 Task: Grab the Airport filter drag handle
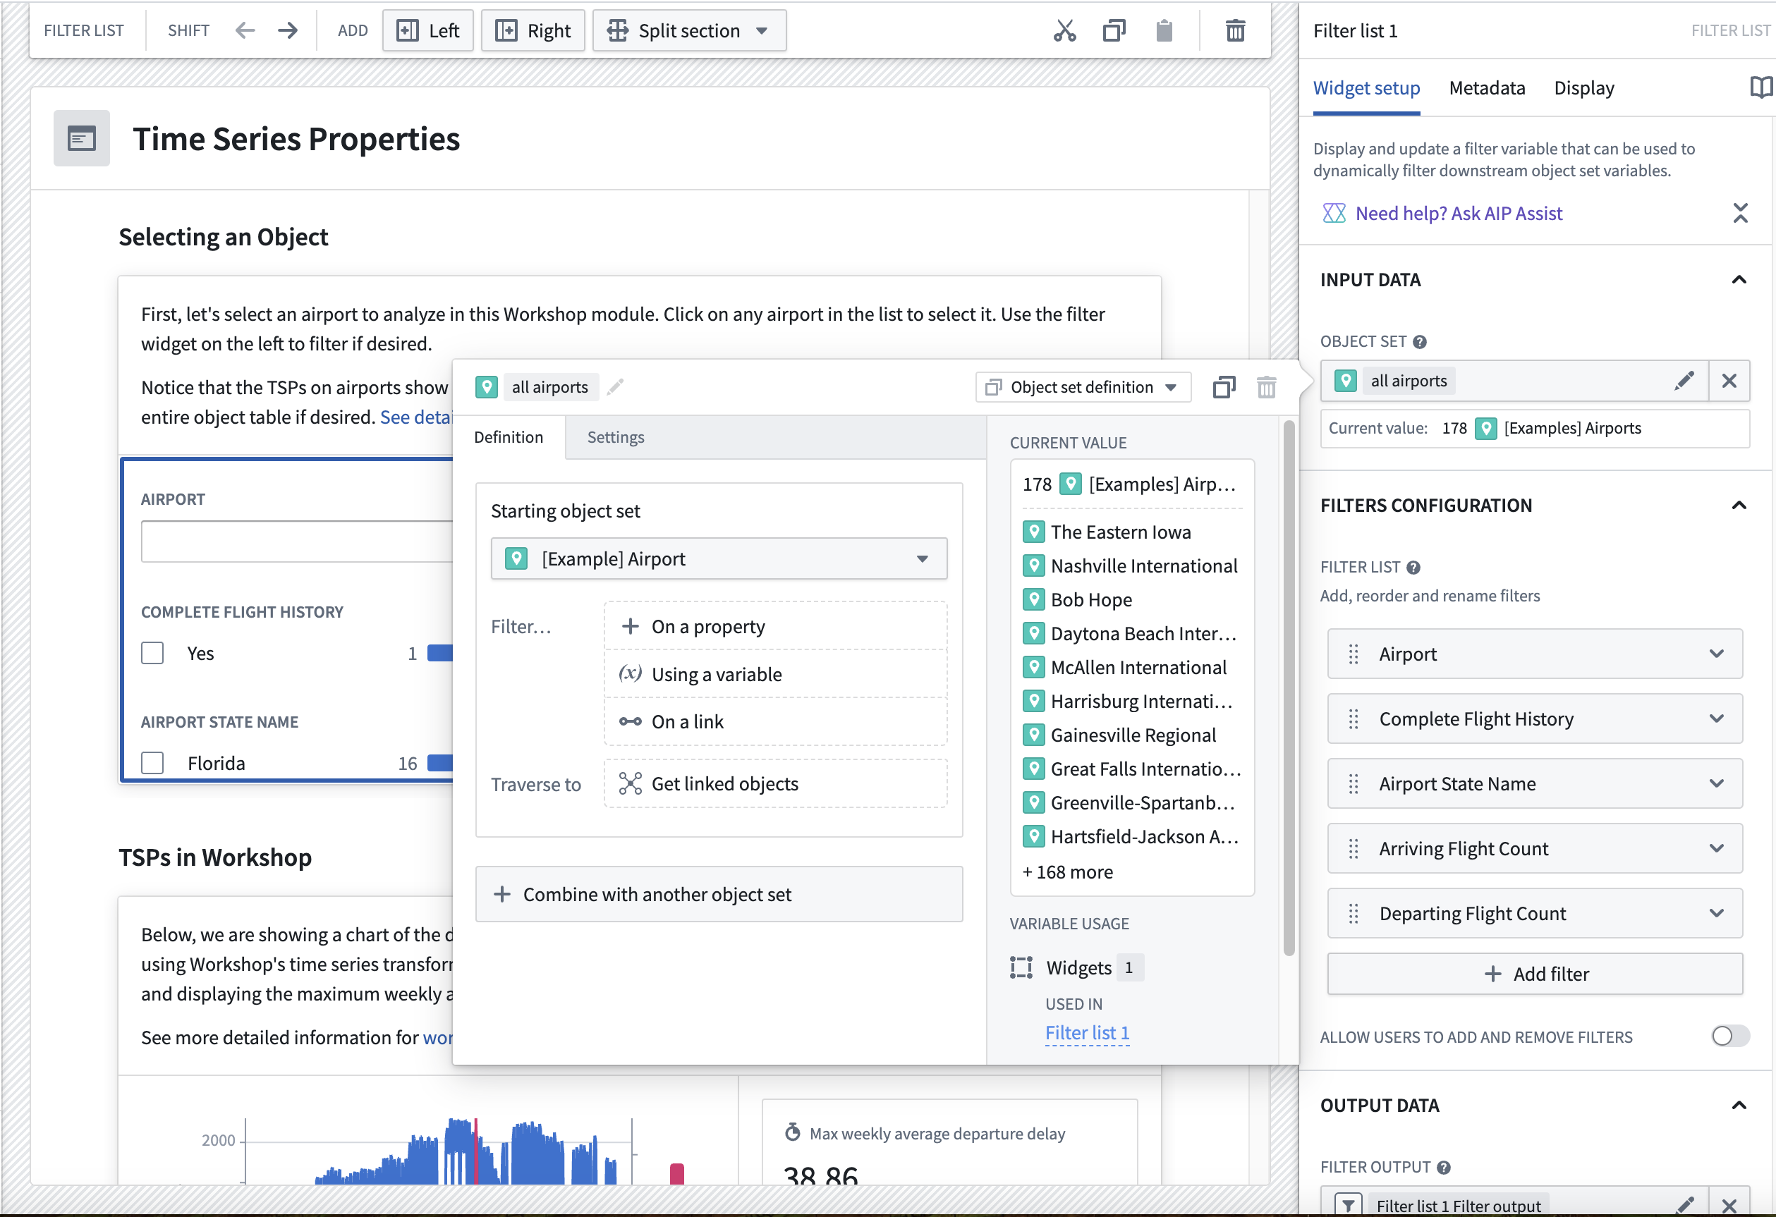[1354, 654]
